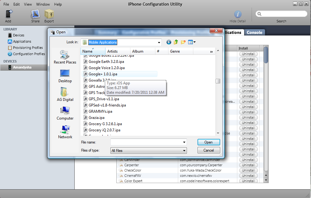Select GPS_Drive-v1.1.ipa file

point(104,99)
